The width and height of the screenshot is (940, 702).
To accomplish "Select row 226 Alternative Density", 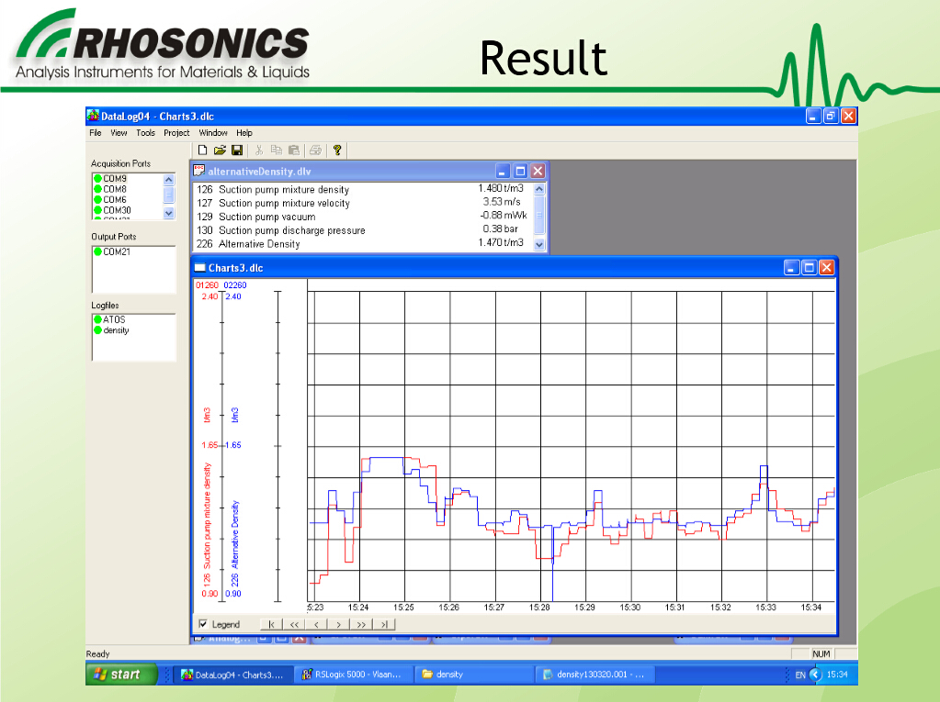I will 362,243.
